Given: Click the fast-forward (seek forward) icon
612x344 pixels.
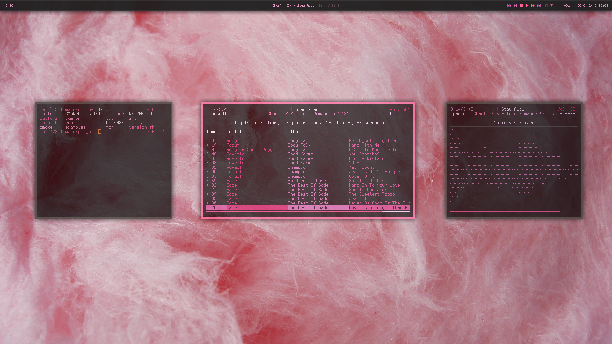Looking at the screenshot, I should (533, 6).
